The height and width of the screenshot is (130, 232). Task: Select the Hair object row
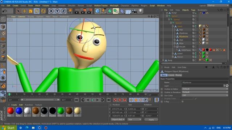click(x=181, y=30)
